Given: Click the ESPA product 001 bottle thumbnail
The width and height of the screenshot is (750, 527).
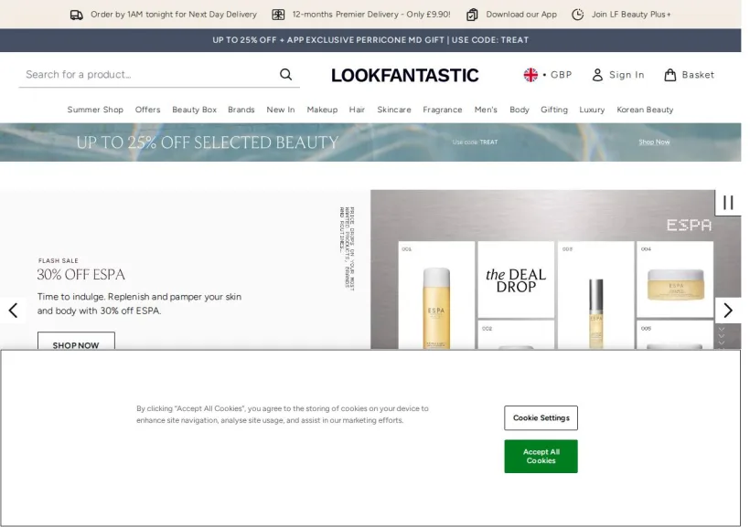Looking at the screenshot, I should [436, 295].
